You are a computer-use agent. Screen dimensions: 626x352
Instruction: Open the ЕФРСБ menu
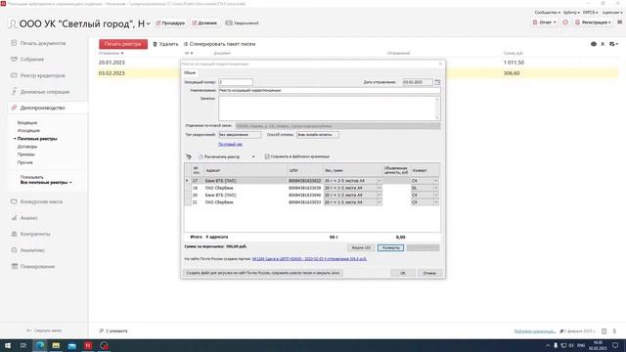coord(590,13)
